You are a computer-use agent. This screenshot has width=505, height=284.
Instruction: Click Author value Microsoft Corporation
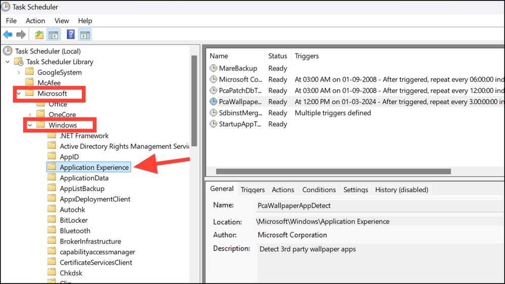292,235
